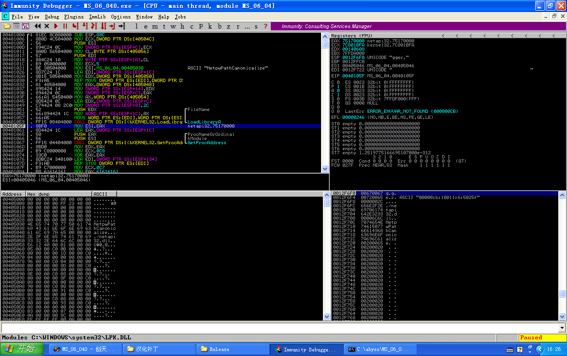Toggle the P flag value in registers

338,86
